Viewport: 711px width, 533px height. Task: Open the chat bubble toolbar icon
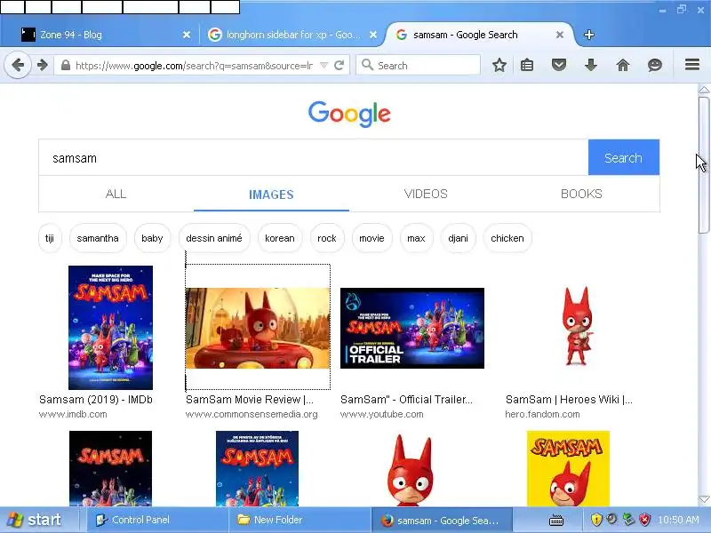(x=654, y=65)
